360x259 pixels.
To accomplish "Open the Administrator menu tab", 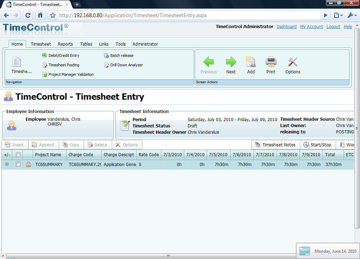I will pos(145,44).
